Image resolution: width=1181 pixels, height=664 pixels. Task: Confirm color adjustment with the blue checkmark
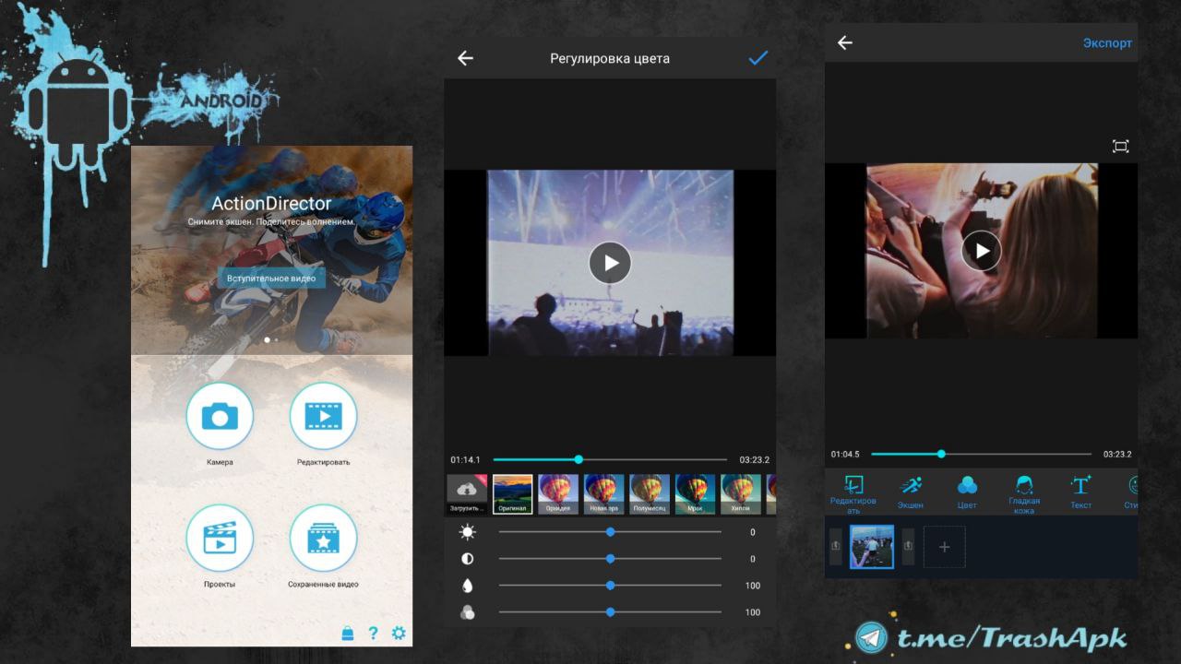point(758,58)
